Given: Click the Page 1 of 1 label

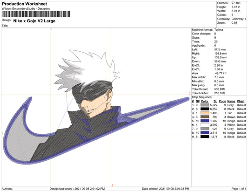Looking at the screenshot, I should [x=239, y=189].
